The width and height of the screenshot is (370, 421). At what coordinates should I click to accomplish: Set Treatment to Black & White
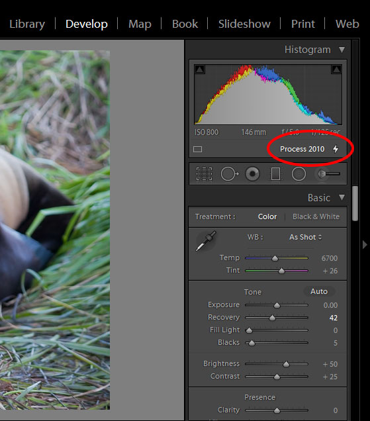(316, 216)
